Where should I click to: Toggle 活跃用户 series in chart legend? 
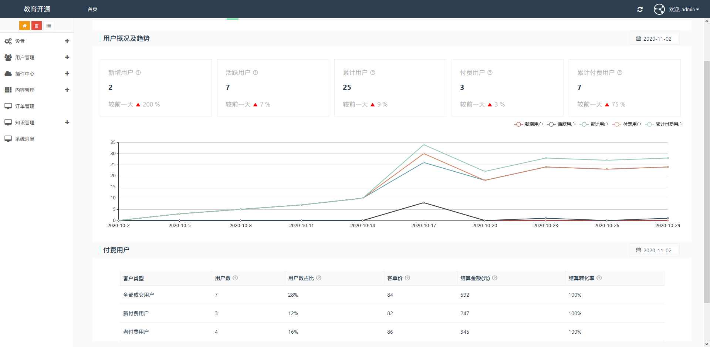tap(561, 124)
